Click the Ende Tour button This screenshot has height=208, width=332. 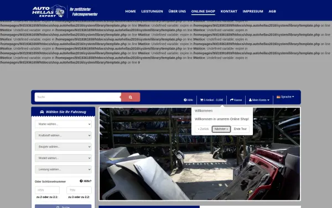(x=240, y=129)
